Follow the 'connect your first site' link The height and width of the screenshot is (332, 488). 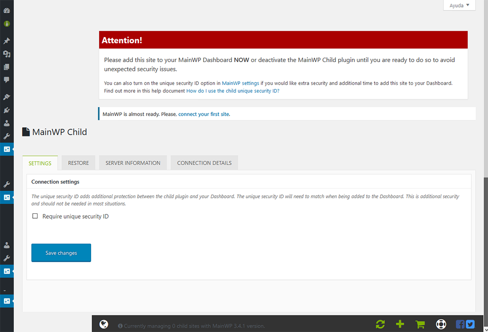204,114
